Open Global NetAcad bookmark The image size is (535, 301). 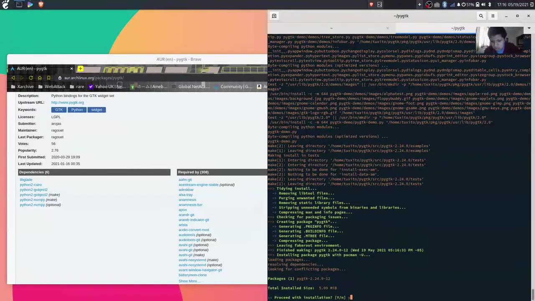coord(191,87)
